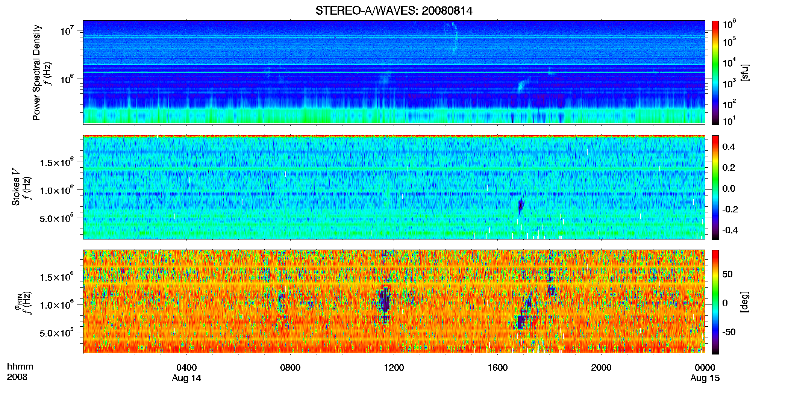Click the 10^7 tick label on the top panel
Viewport: 788px width, 406px height.
point(66,30)
